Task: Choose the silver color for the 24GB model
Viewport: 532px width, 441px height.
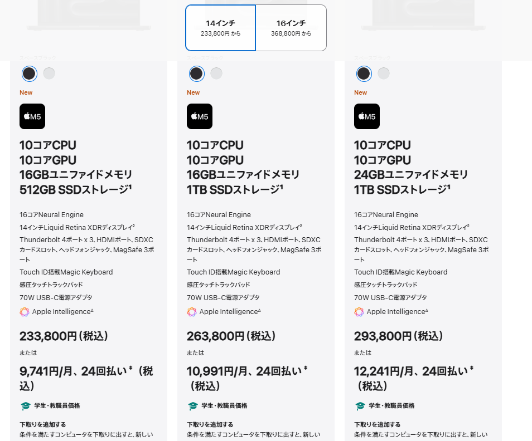Action: [384, 73]
